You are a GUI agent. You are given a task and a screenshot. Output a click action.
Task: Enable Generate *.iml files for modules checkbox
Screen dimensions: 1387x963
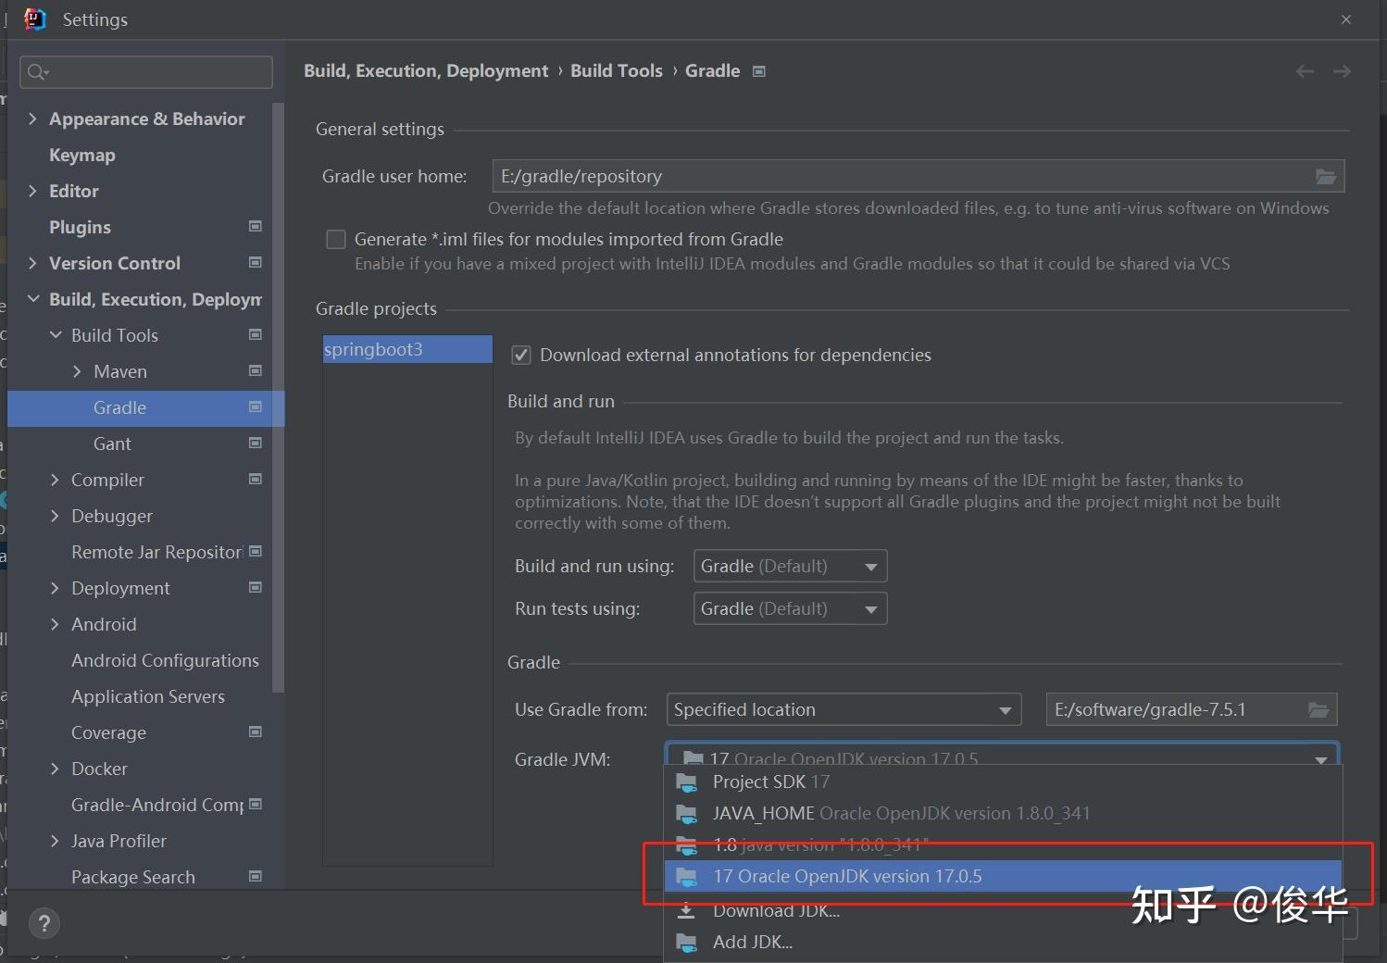coord(336,240)
